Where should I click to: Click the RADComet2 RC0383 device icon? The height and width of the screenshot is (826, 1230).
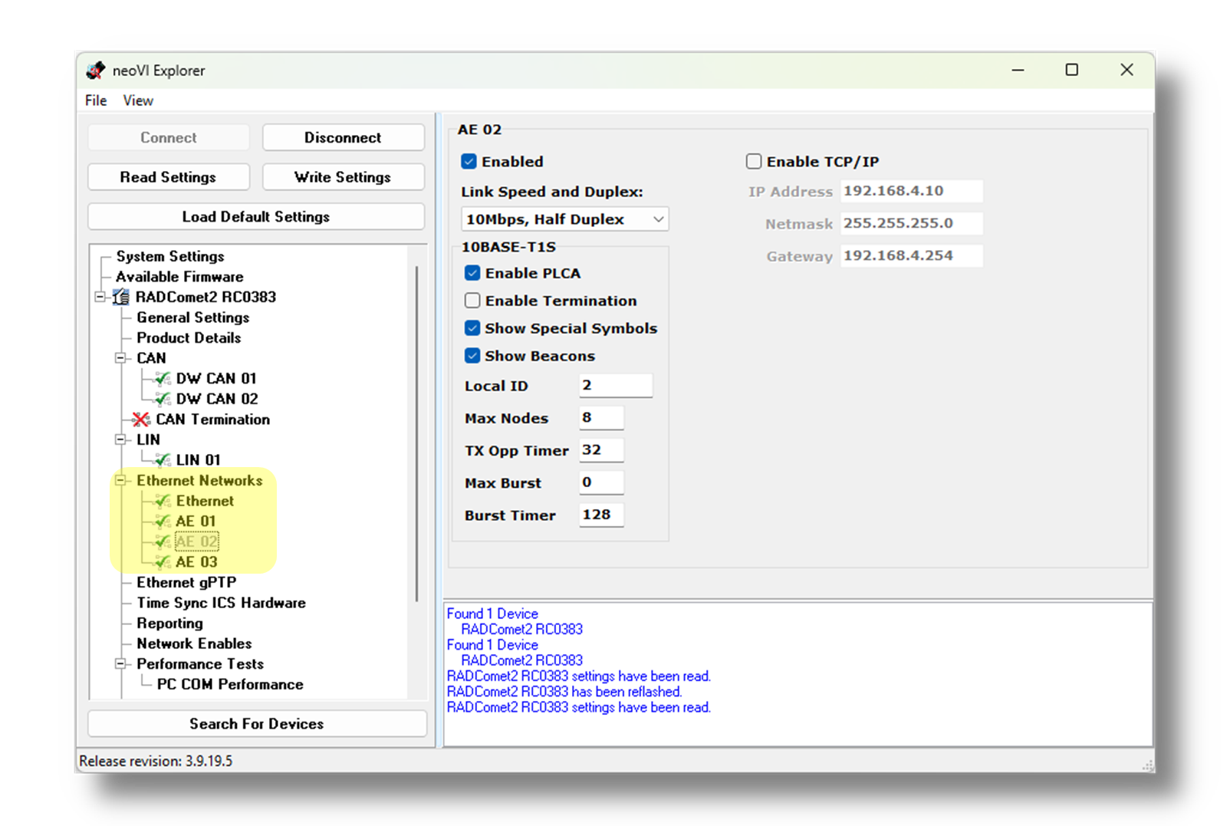[121, 297]
